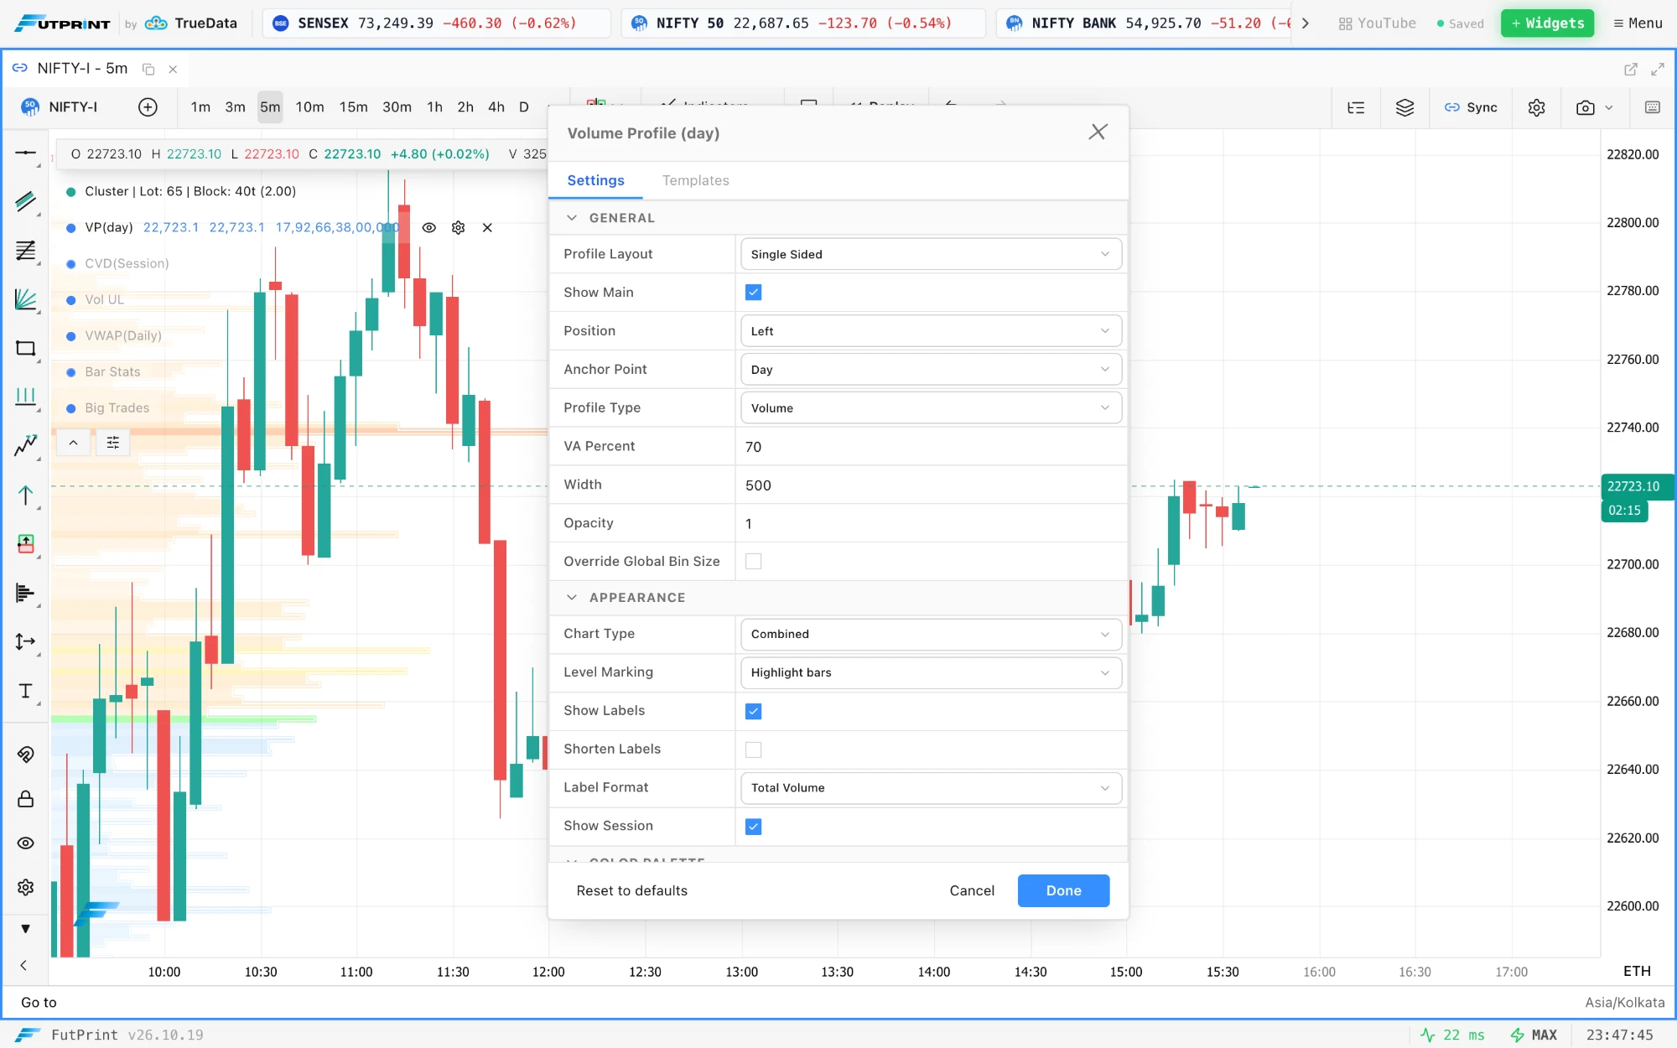
Task: Switch to the Templates tab
Action: (x=695, y=180)
